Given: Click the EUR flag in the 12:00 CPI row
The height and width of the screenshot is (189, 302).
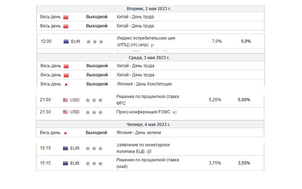Looking at the screenshot, I should 66,41.
